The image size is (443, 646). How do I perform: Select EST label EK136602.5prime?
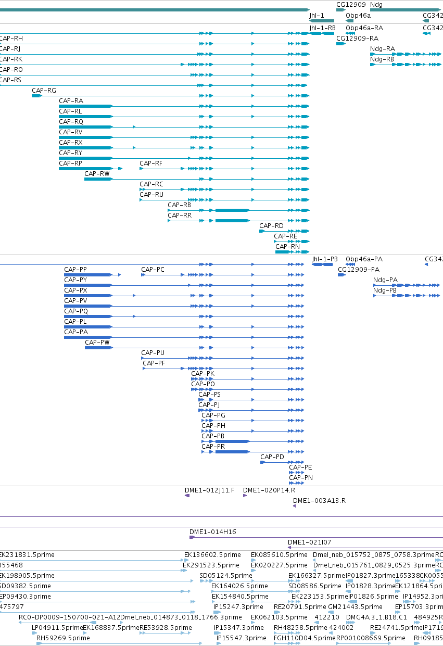[x=212, y=555]
